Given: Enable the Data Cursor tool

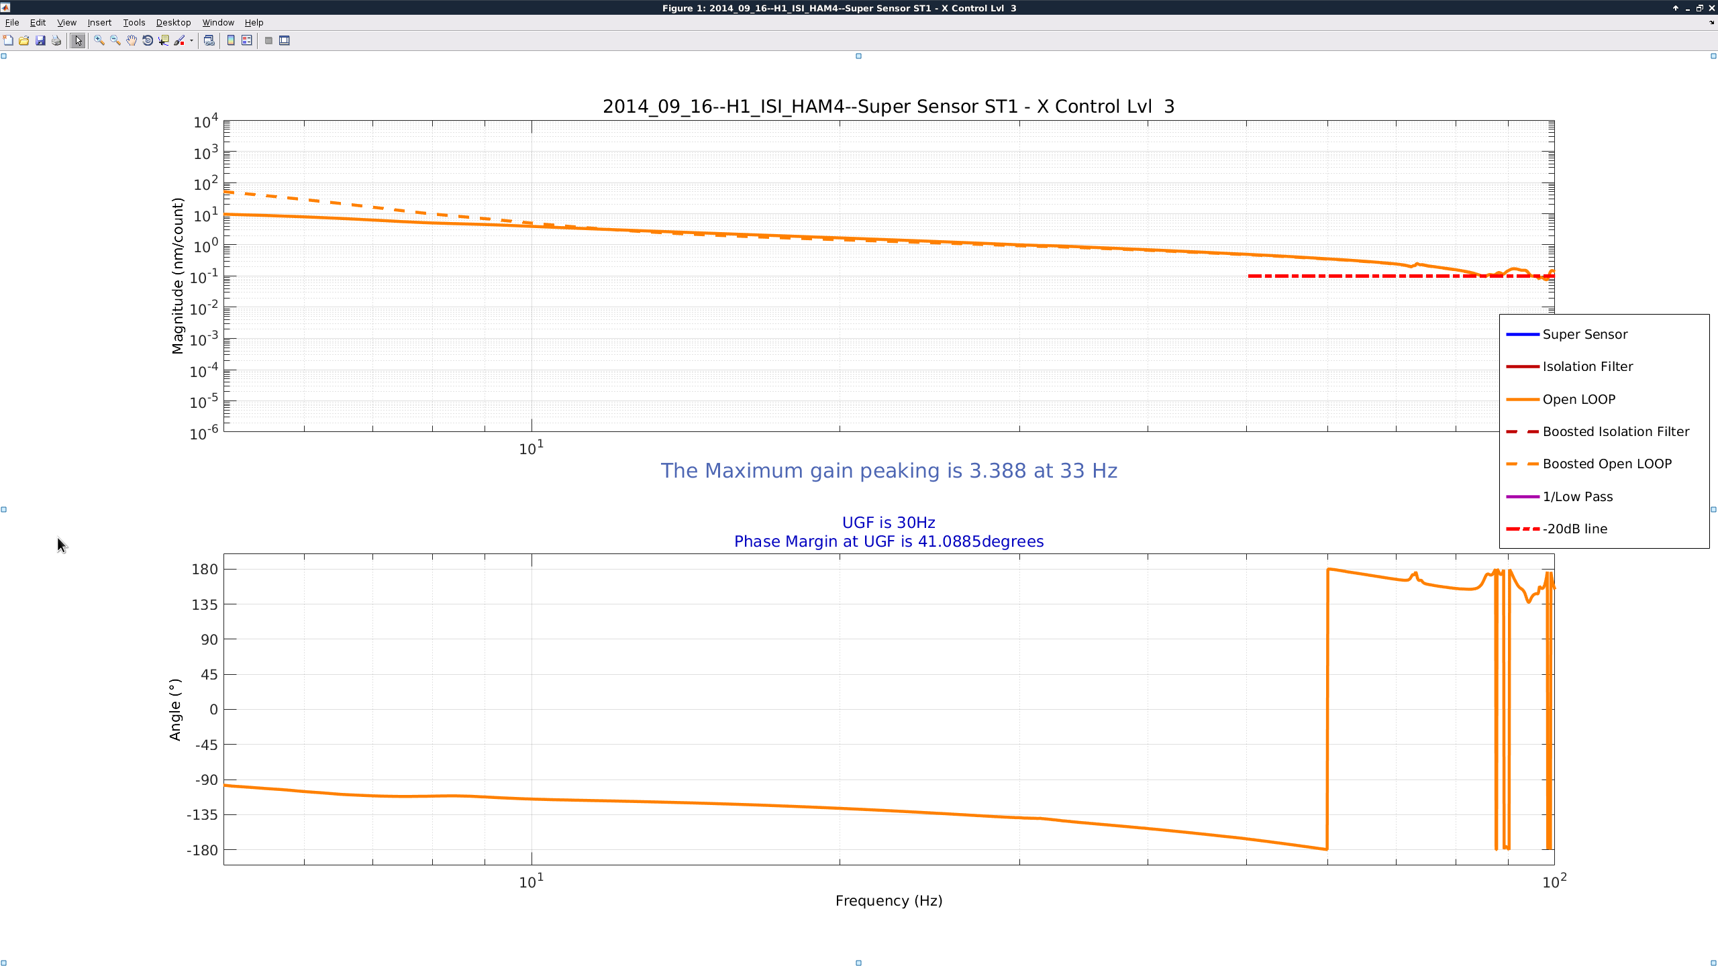Looking at the screenshot, I should tap(164, 41).
